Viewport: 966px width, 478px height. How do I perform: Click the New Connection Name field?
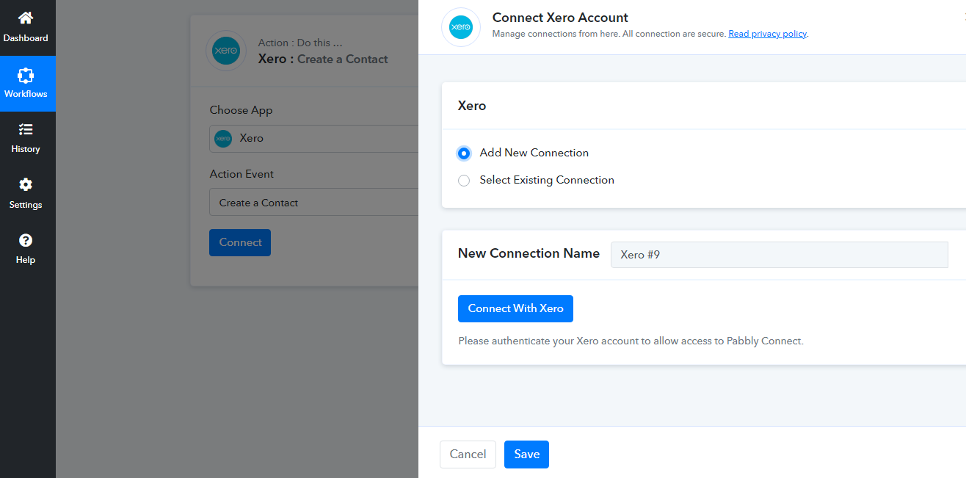pos(779,255)
